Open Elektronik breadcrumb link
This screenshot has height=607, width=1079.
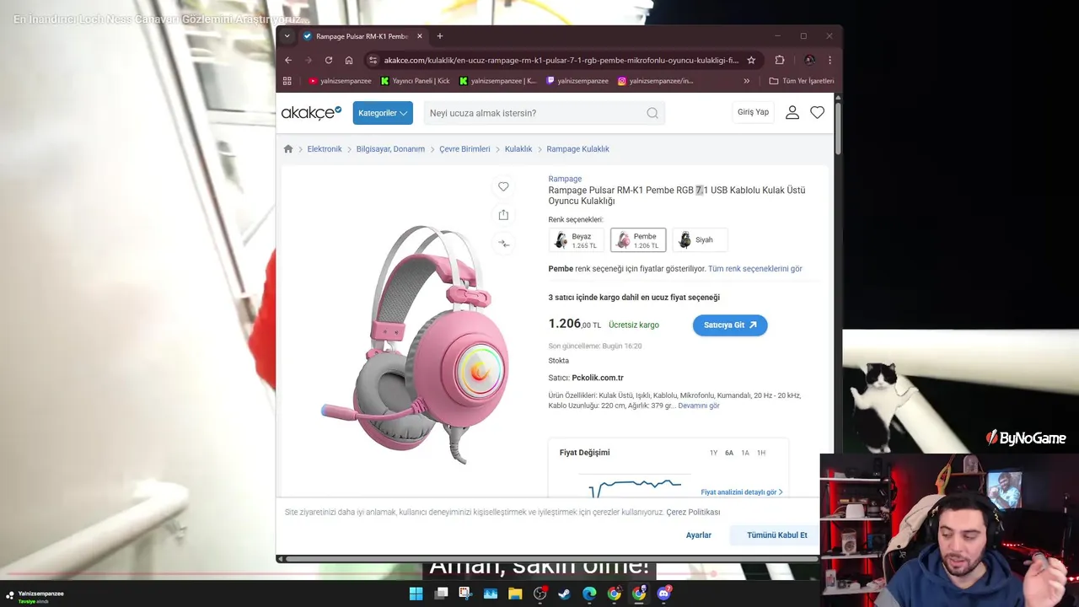[x=325, y=148]
